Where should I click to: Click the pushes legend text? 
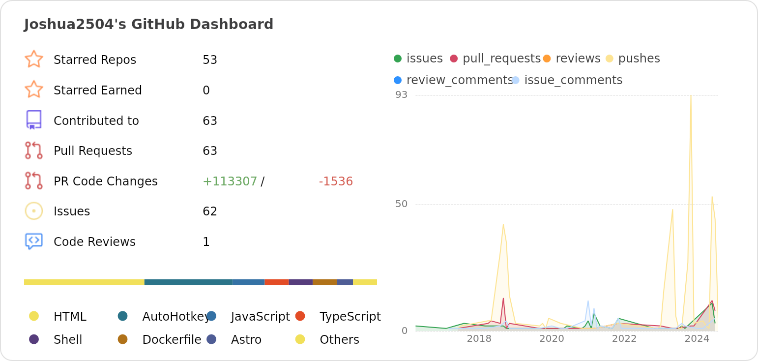[639, 59]
